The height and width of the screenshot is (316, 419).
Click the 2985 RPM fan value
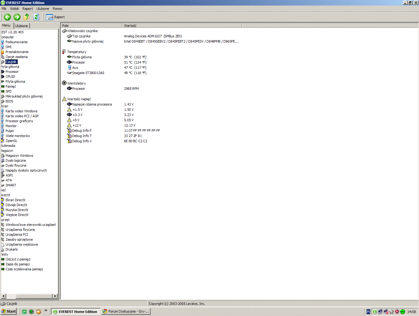point(132,89)
